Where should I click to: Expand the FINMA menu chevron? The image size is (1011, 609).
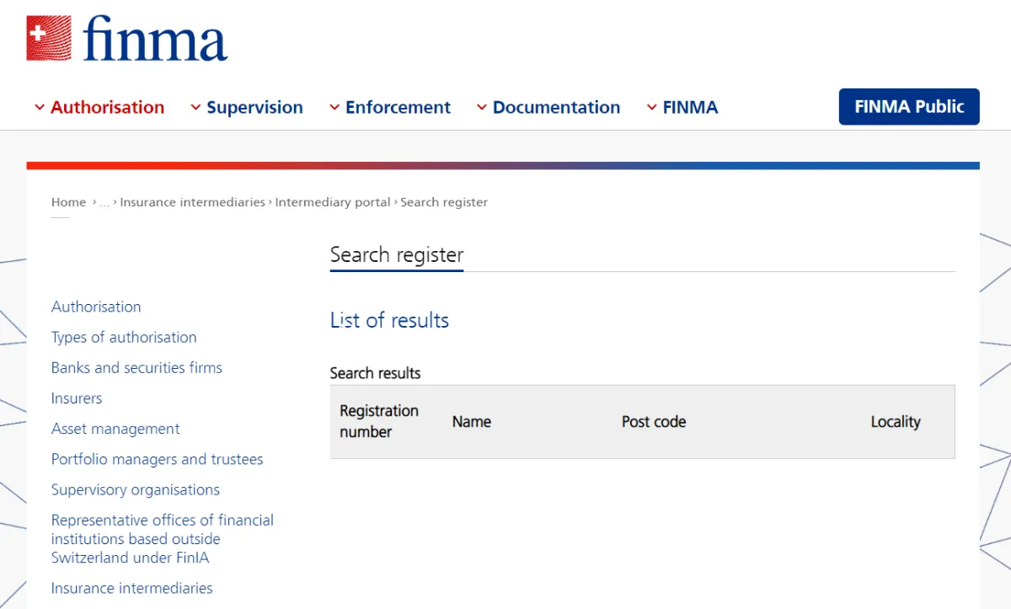(x=652, y=108)
